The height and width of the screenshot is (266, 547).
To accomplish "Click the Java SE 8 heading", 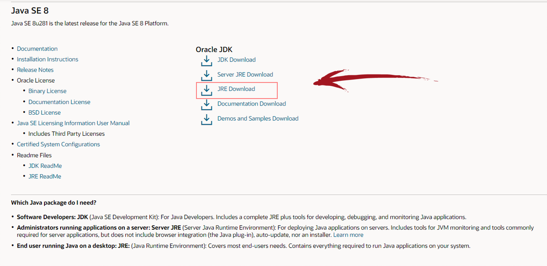I will 30,11.
